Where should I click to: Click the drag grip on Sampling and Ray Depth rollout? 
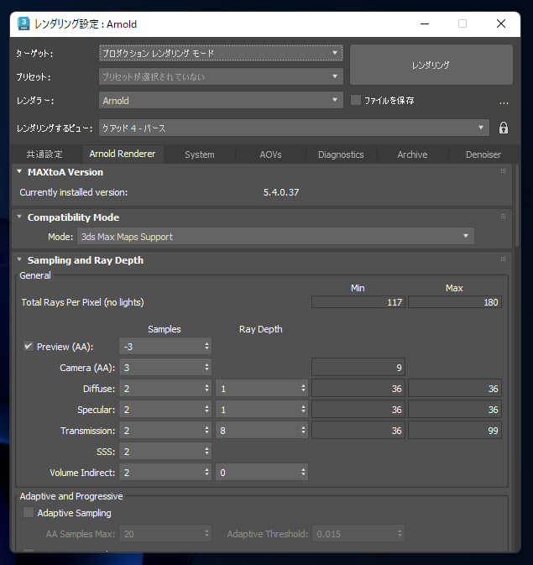(x=503, y=259)
